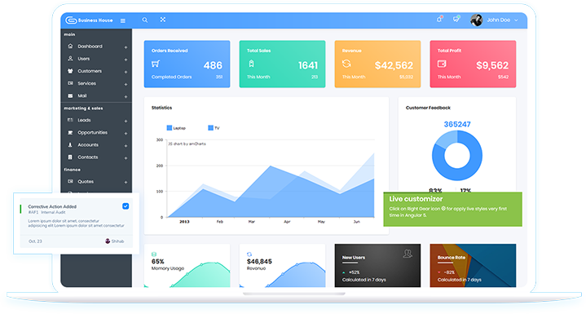Click the Contacts sidebar icon
586x314 pixels.
pyautogui.click(x=70, y=157)
